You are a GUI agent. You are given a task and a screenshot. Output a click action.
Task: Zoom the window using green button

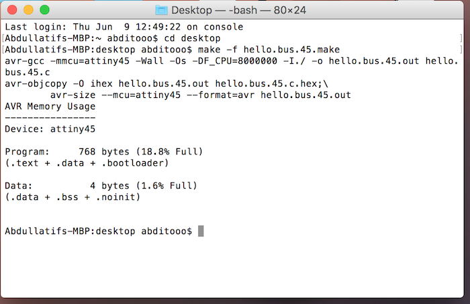[45, 10]
